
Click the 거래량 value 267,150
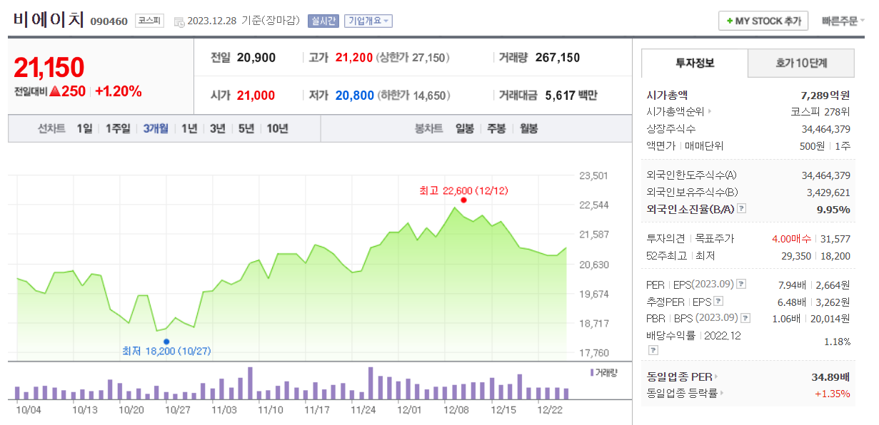558,58
